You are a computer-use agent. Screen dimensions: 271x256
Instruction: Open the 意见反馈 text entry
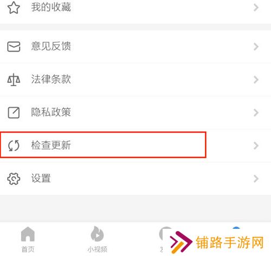point(51,46)
